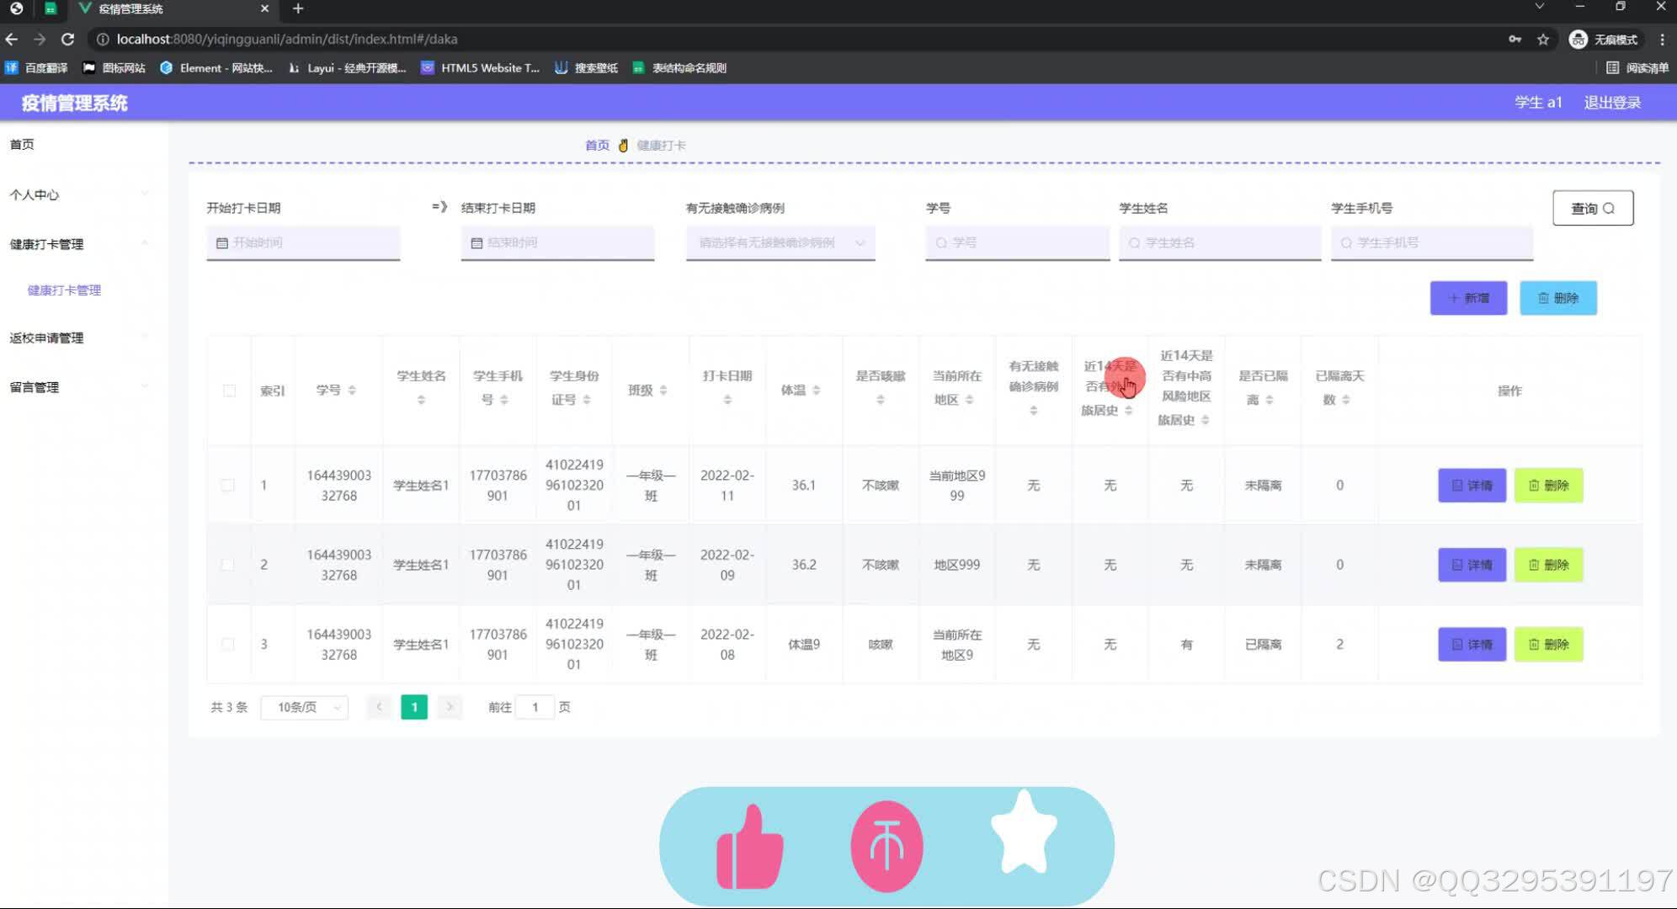The height and width of the screenshot is (909, 1677).
Task: Sort by 有无接触确诊病例 column arrows
Action: point(1033,411)
